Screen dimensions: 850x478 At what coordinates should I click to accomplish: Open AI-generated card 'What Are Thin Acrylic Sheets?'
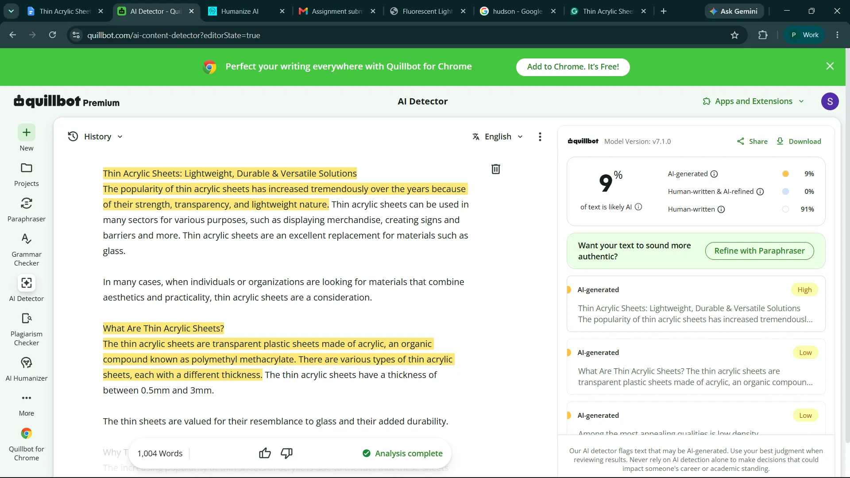[x=696, y=366]
